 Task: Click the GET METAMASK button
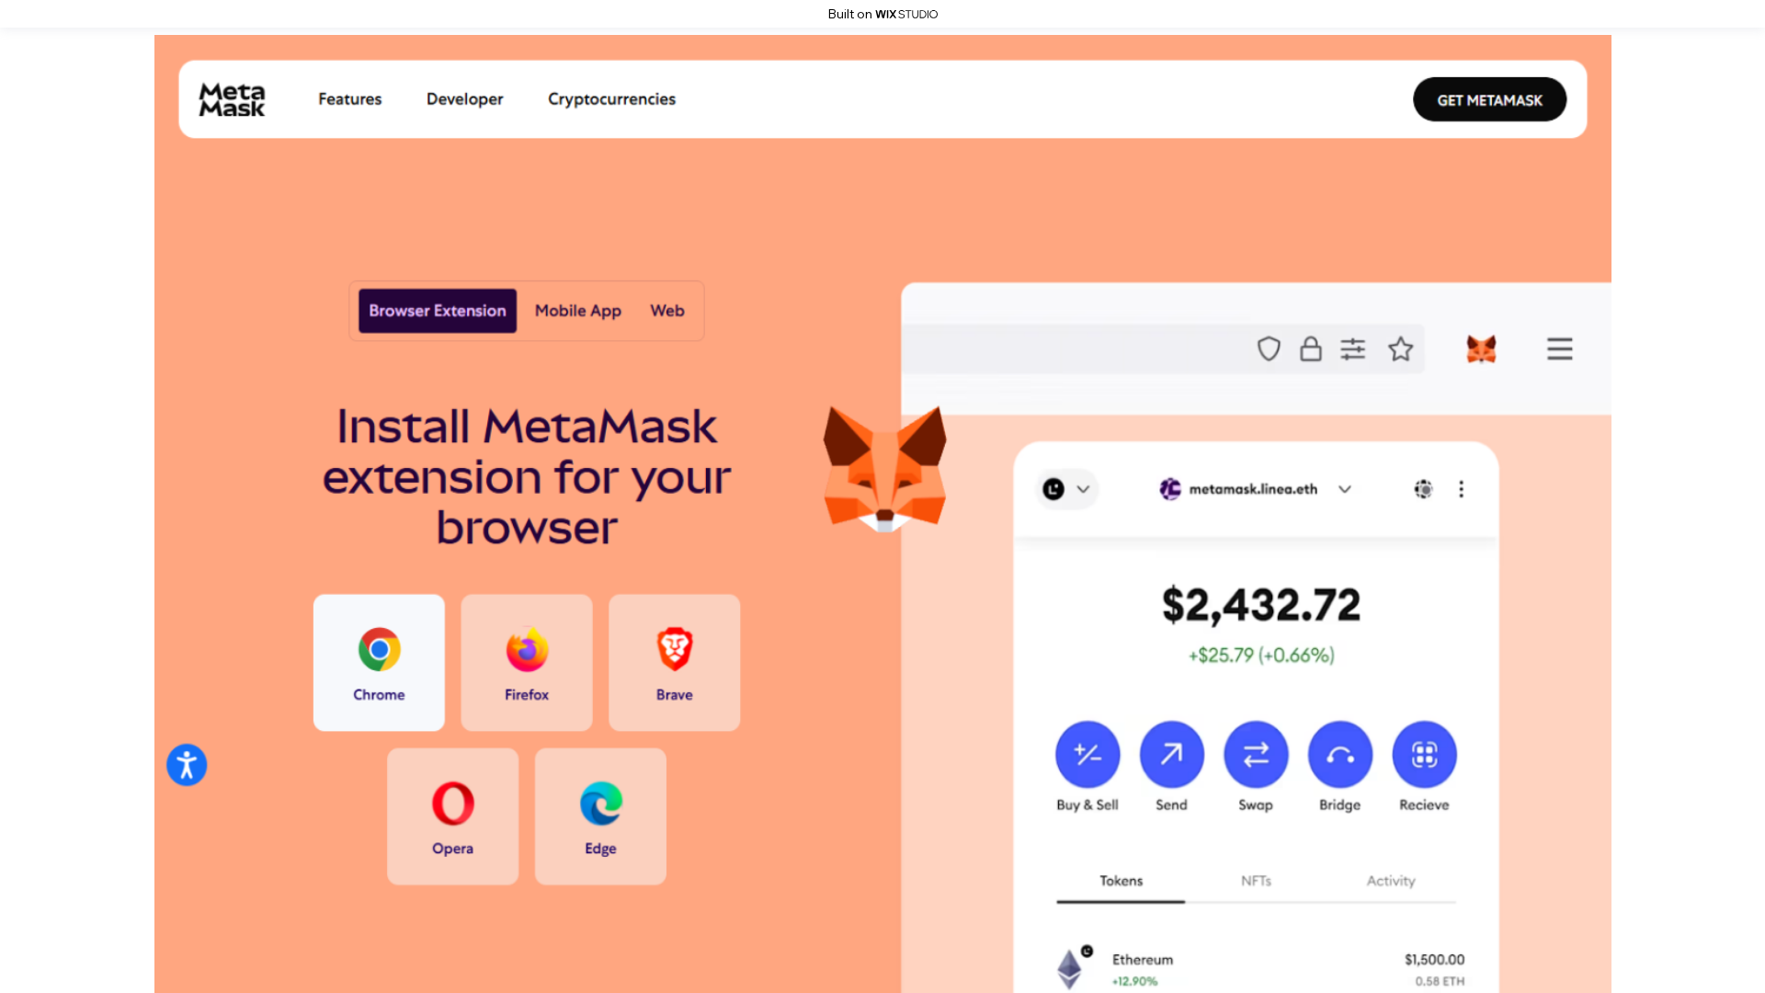1489,99
